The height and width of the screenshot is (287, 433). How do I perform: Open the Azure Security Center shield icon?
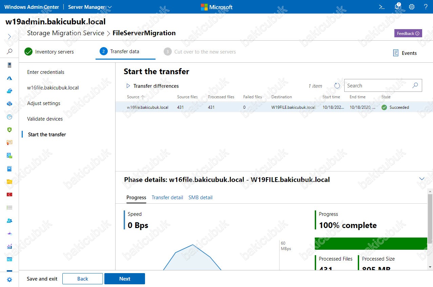tap(9, 130)
